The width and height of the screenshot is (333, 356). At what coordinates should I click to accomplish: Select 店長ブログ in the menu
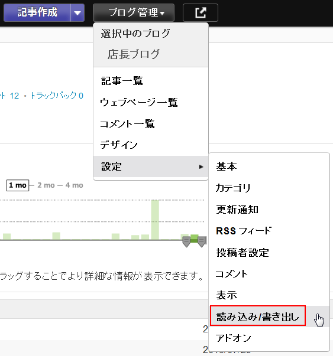click(x=134, y=54)
